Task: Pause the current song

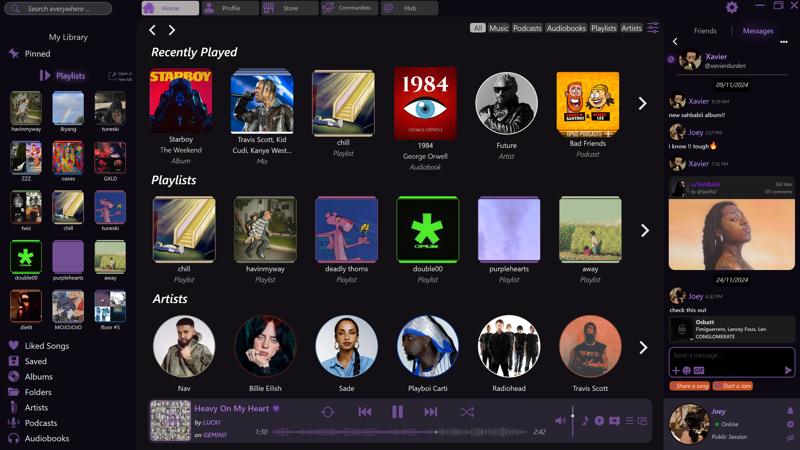Action: click(397, 412)
